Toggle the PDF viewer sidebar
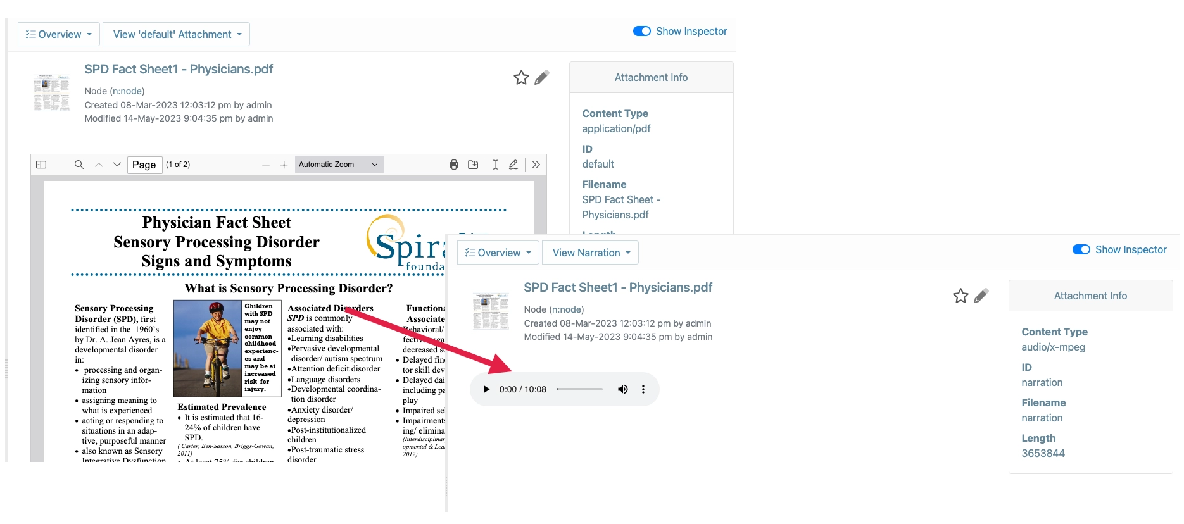Image resolution: width=1184 pixels, height=524 pixels. [x=41, y=165]
